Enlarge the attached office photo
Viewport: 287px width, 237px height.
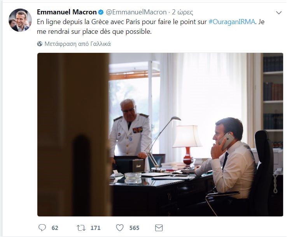click(x=160, y=134)
